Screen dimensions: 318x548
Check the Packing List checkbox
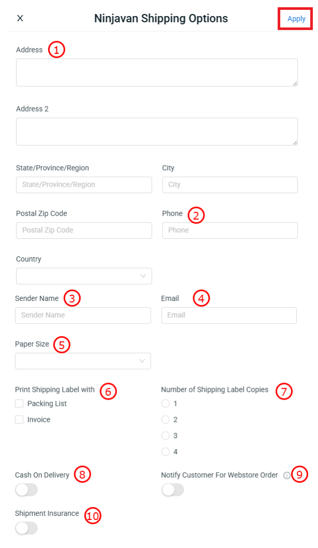(x=20, y=404)
